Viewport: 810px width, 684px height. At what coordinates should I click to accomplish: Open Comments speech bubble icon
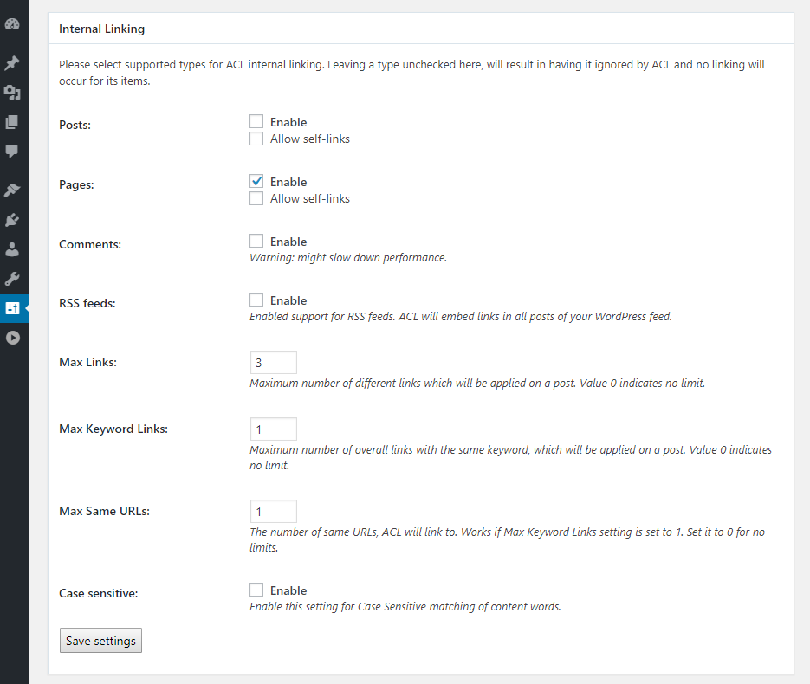click(x=12, y=152)
